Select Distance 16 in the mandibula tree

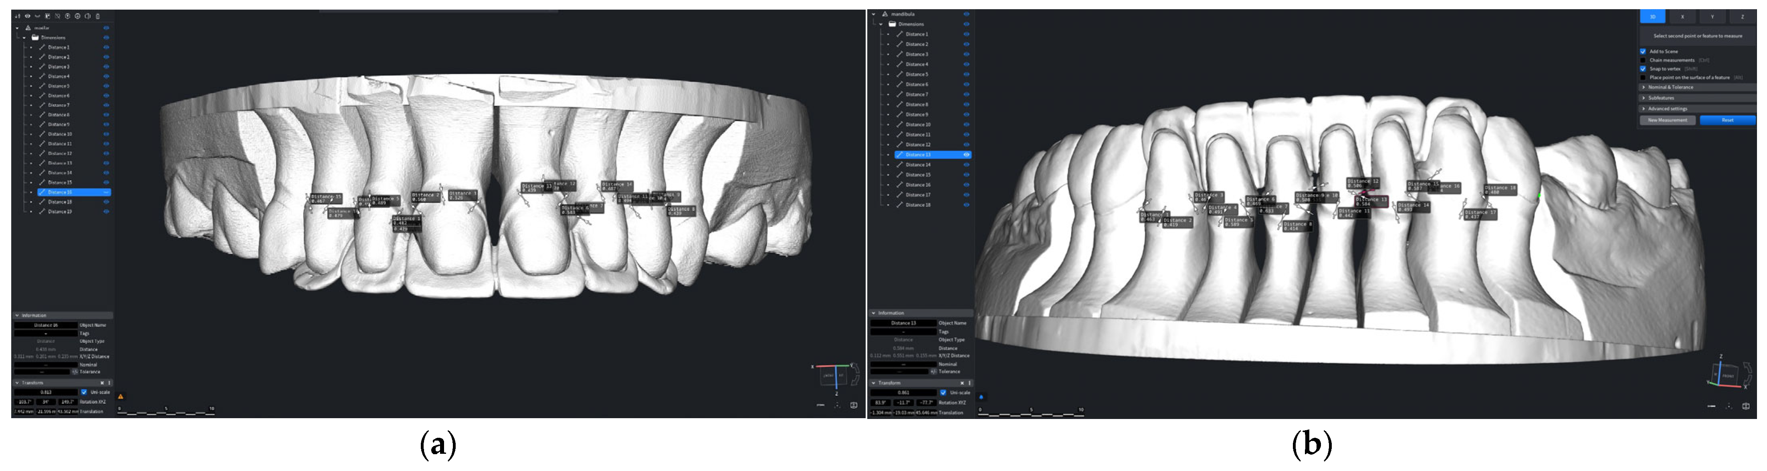coord(918,185)
